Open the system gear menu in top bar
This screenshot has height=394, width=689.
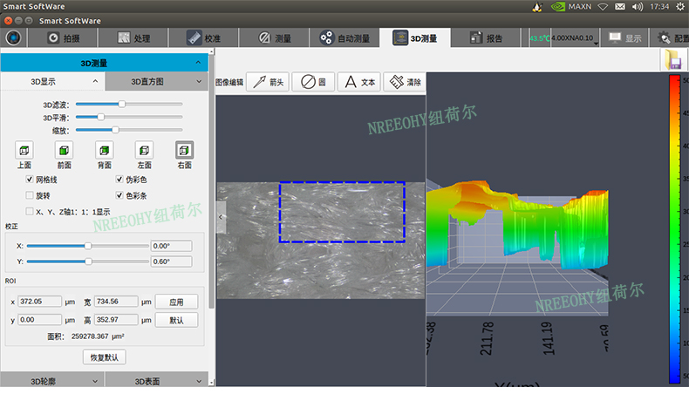point(680,7)
